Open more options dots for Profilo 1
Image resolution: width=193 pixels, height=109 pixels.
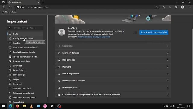pyautogui.click(x=135, y=32)
